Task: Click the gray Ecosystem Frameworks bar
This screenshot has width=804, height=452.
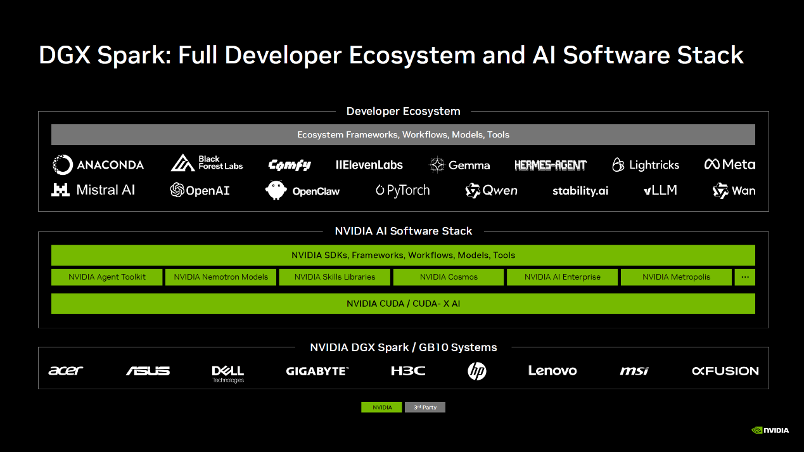Action: (403, 134)
